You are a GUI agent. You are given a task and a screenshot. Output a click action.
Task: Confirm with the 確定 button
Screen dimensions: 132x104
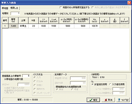click(x=93, y=100)
